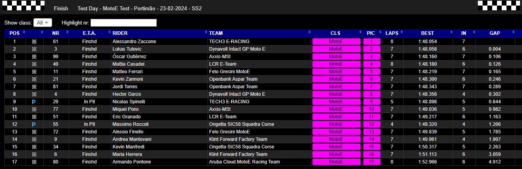
Task: Click bike number 99 cell
Action: tap(56, 57)
